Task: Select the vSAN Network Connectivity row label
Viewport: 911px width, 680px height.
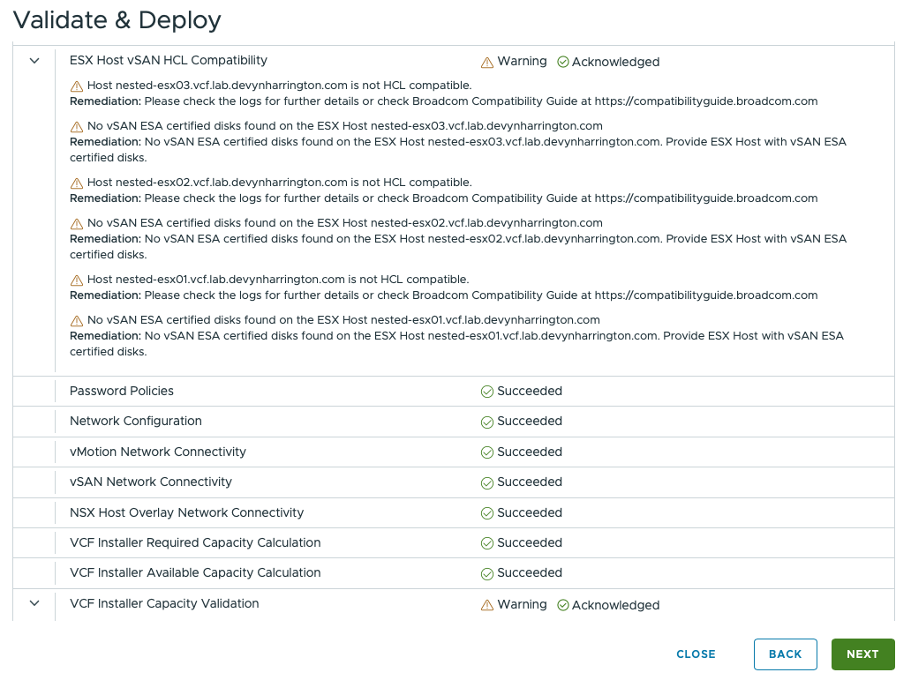Action: (x=150, y=482)
